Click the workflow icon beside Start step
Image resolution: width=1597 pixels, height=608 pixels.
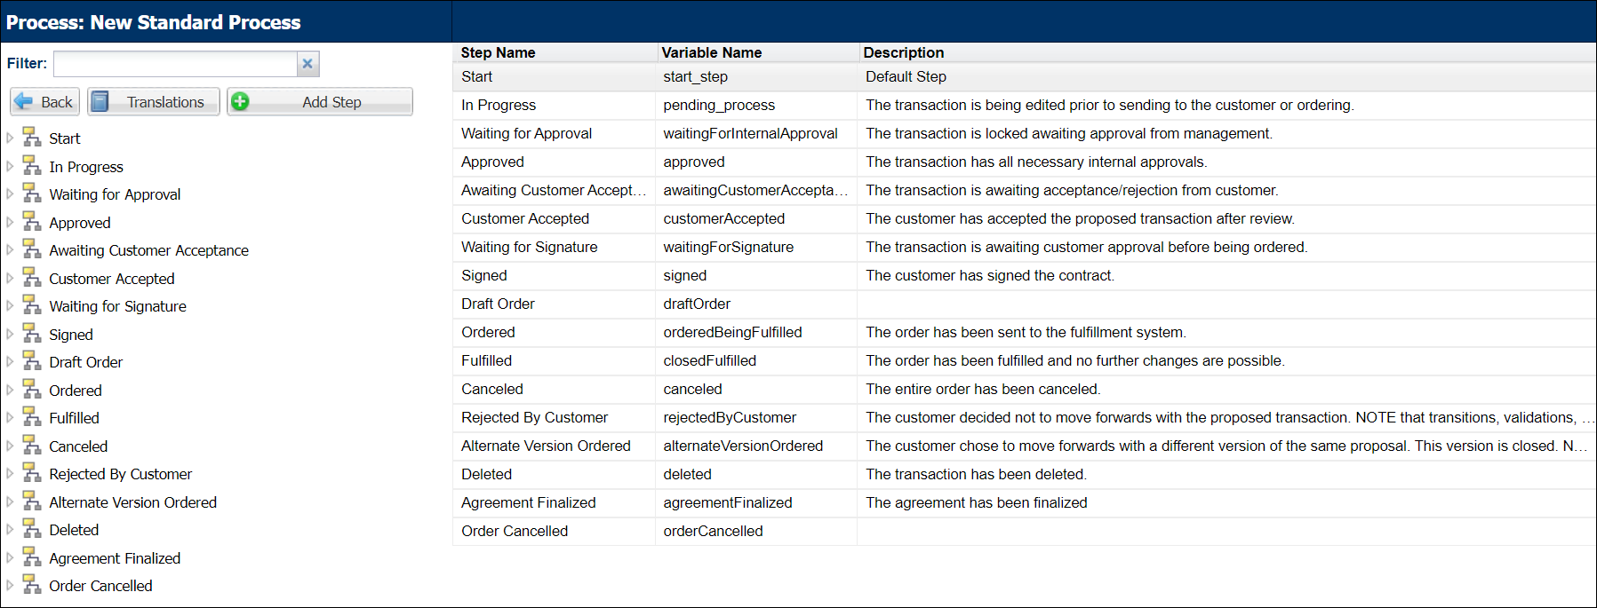point(32,138)
